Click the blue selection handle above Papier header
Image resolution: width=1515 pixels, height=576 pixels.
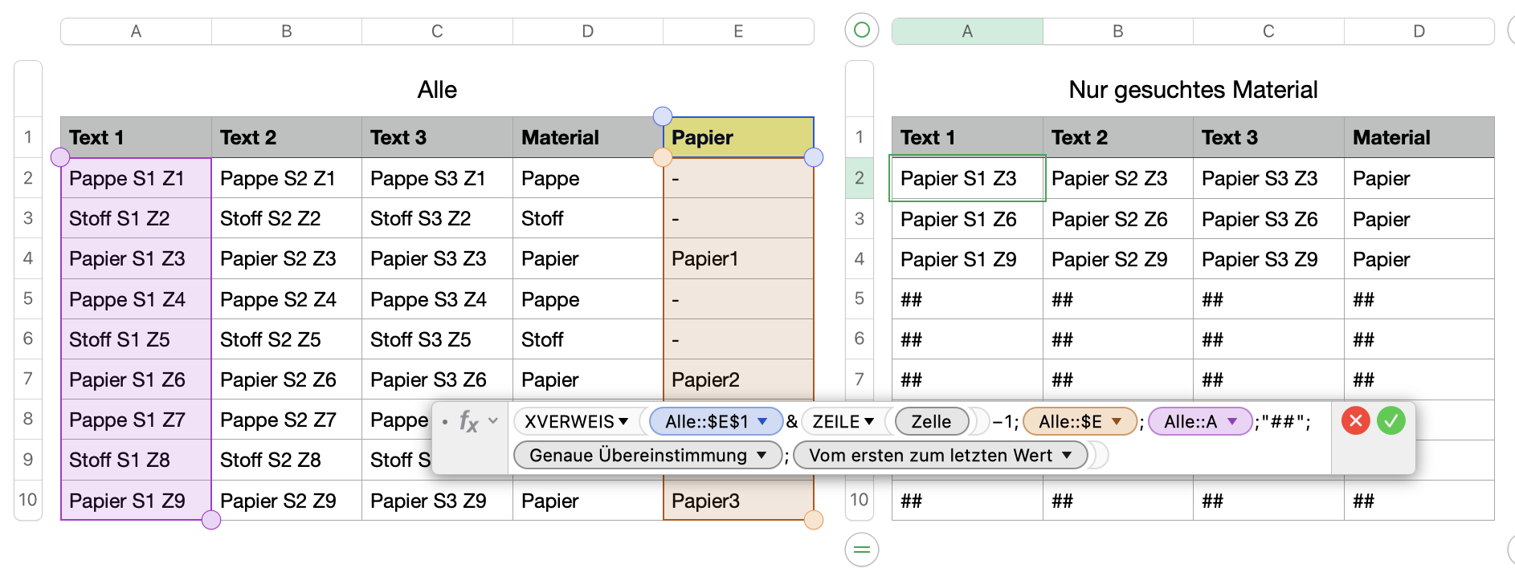tap(663, 116)
